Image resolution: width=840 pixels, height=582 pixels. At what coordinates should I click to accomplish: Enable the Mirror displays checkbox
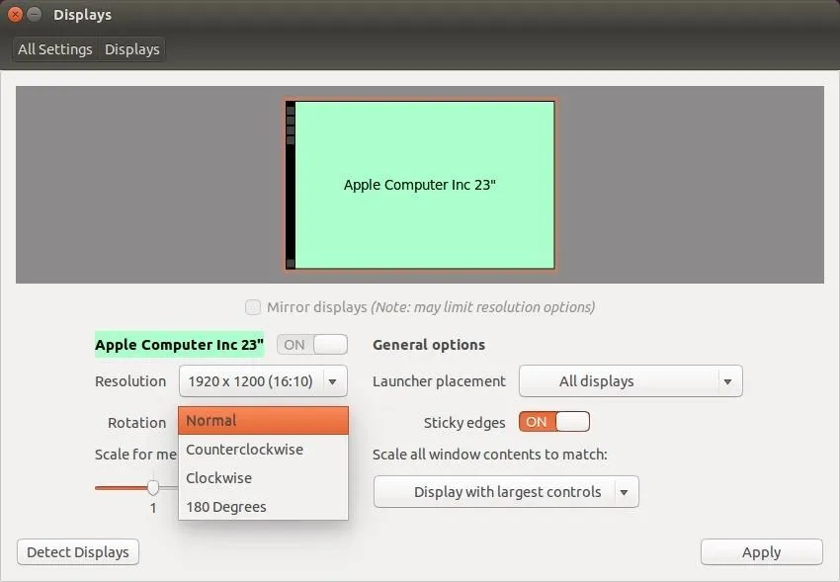coord(253,307)
